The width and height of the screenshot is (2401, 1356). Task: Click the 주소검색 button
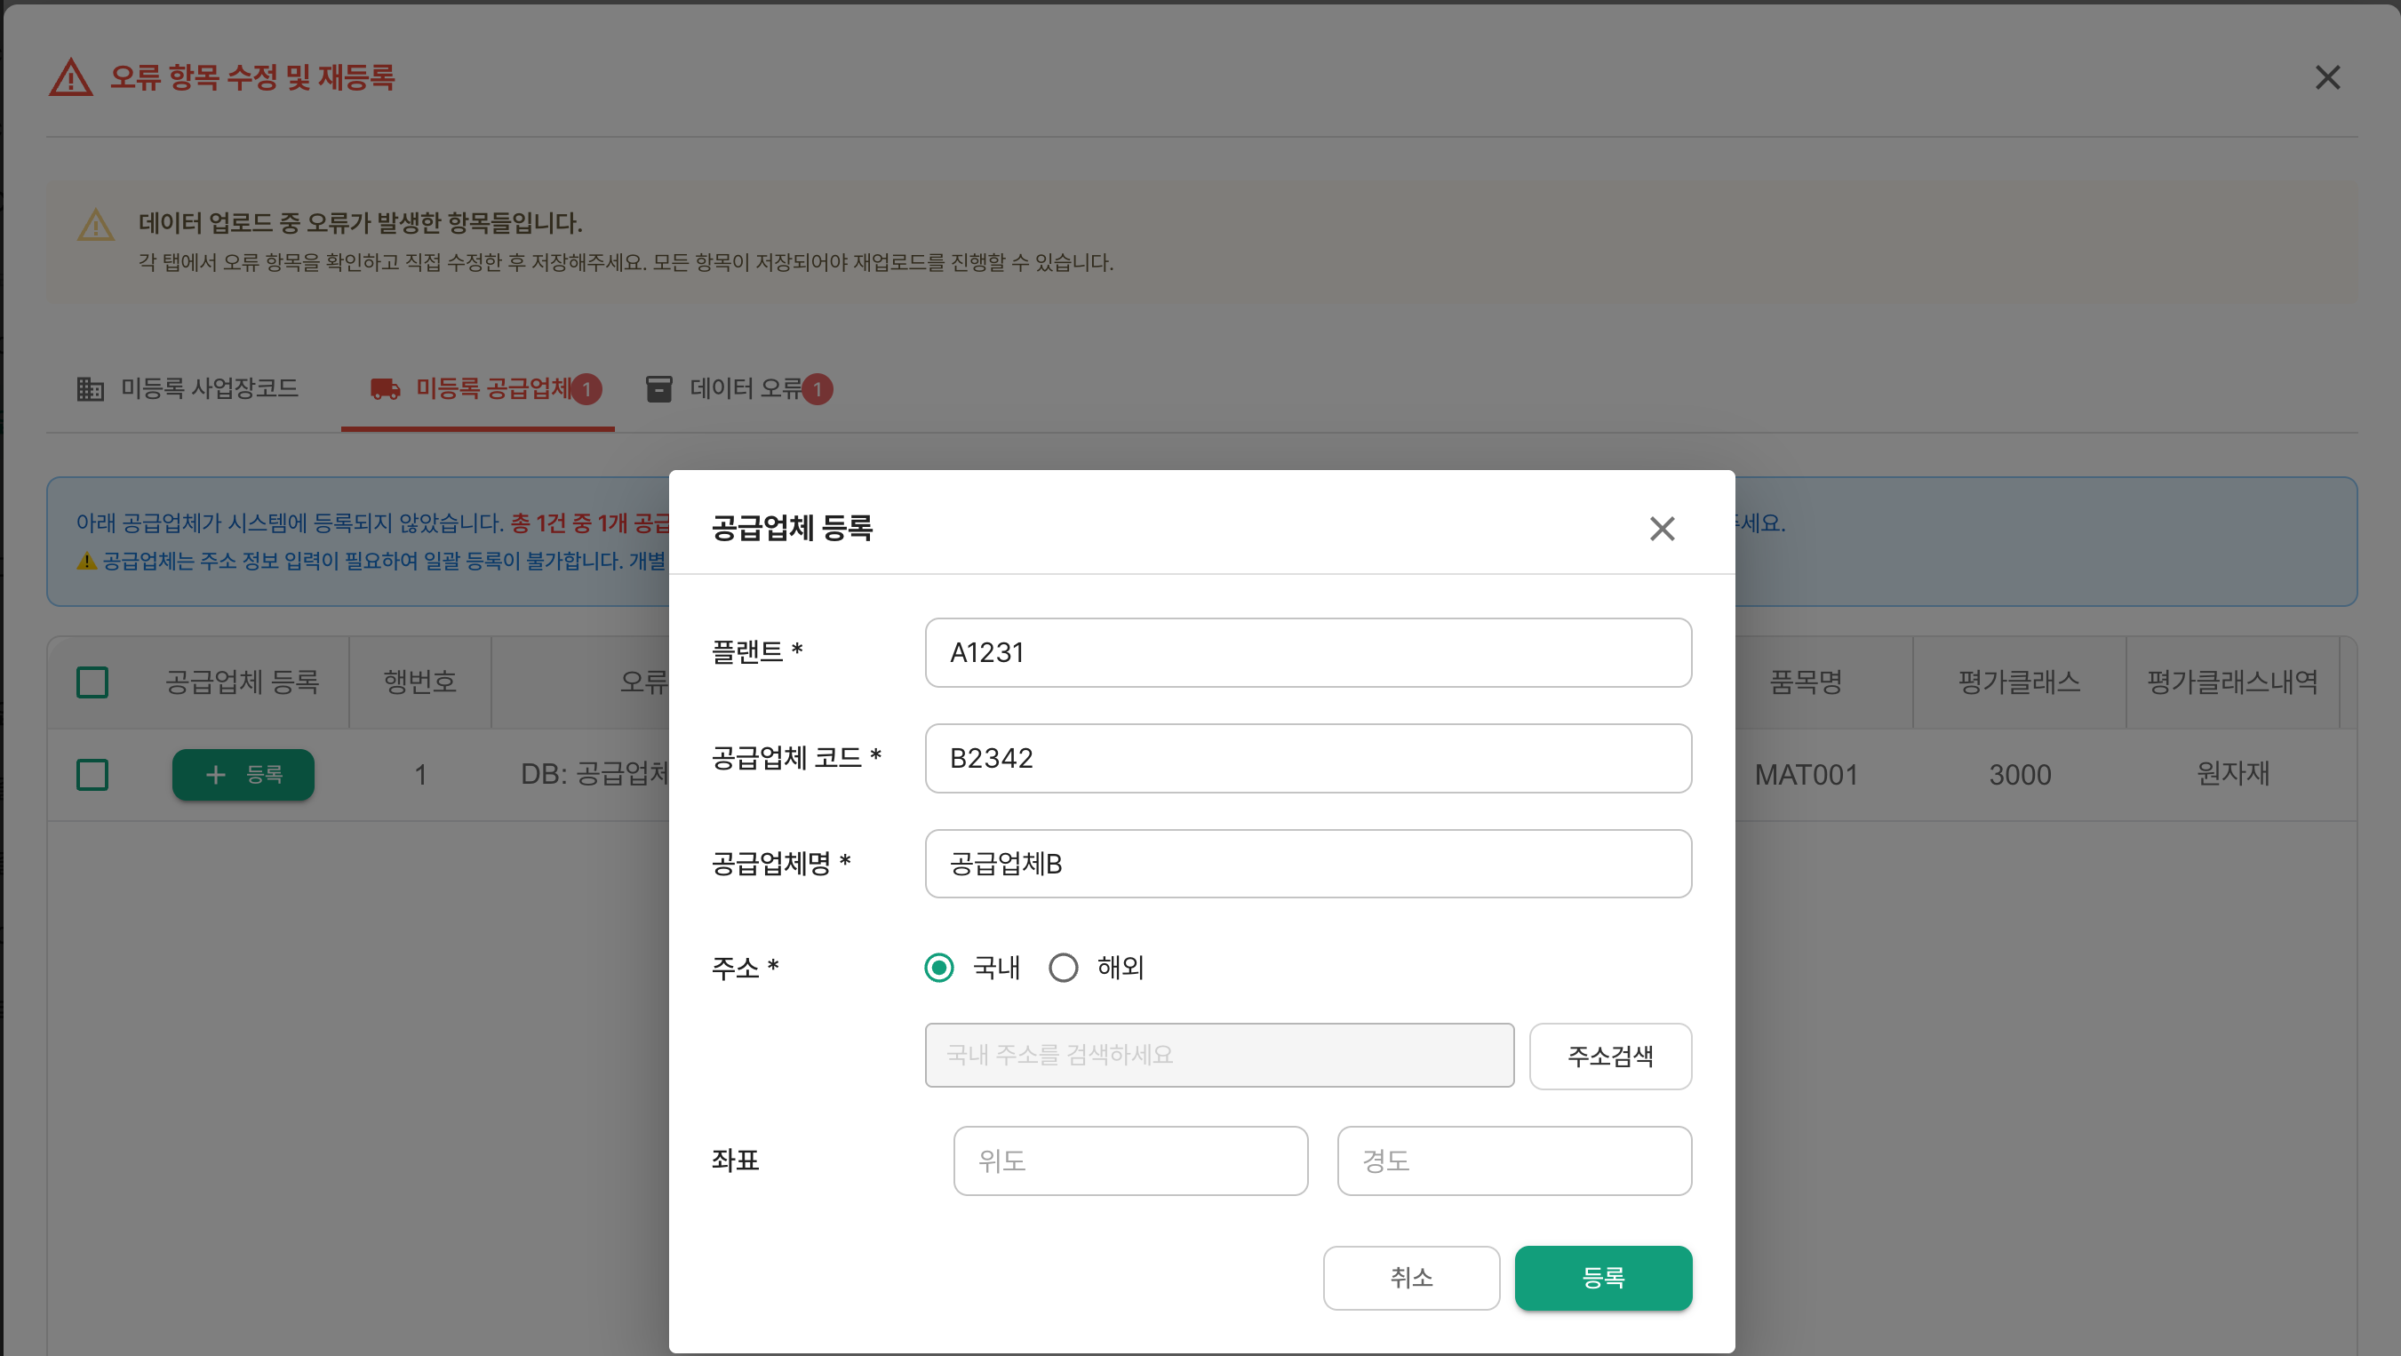1609,1056
